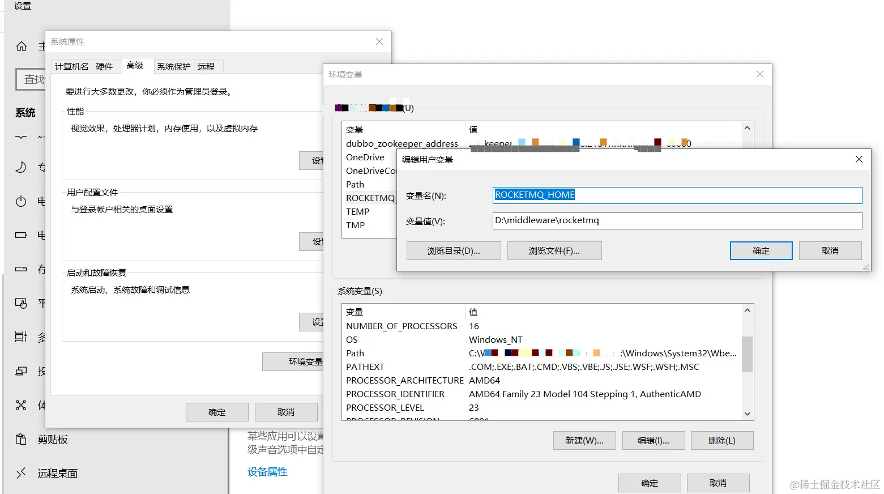Image resolution: width=884 pixels, height=494 pixels.
Task: Click the battery icon in Settings sidebar
Action: click(21, 235)
